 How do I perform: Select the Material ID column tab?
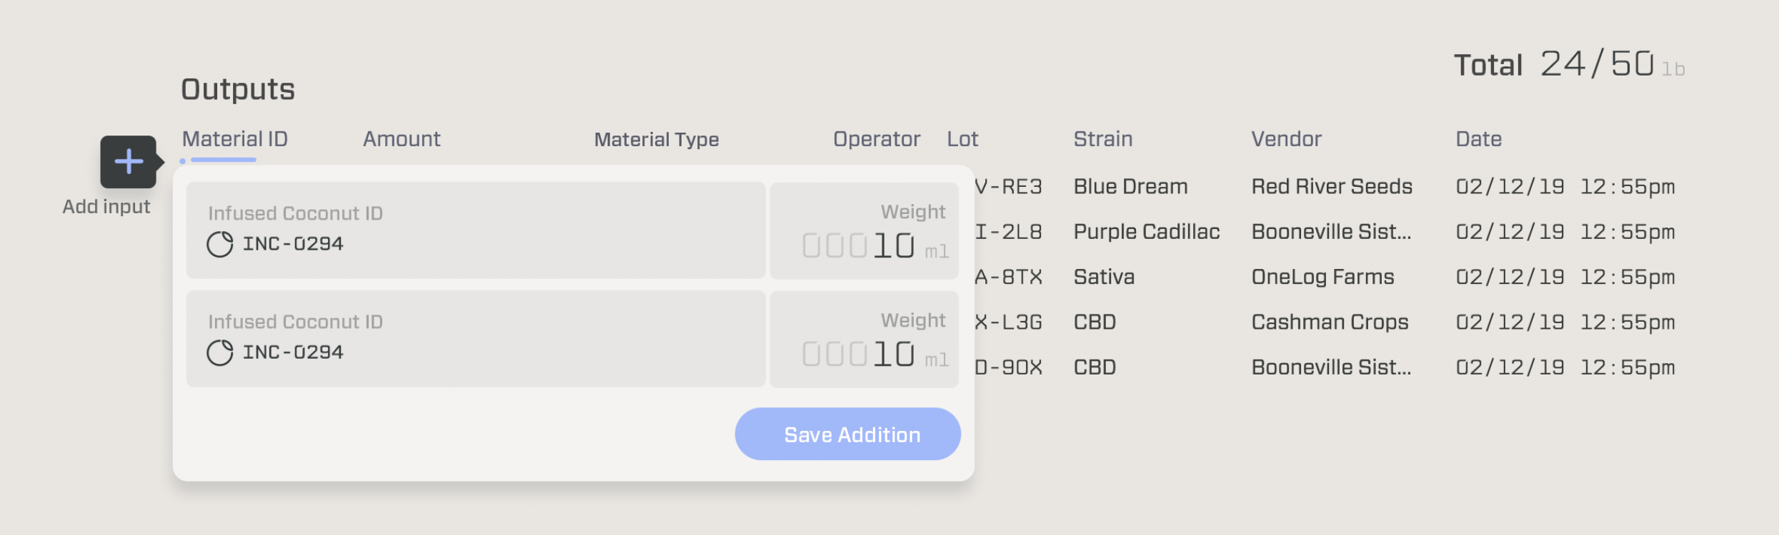pyautogui.click(x=235, y=139)
